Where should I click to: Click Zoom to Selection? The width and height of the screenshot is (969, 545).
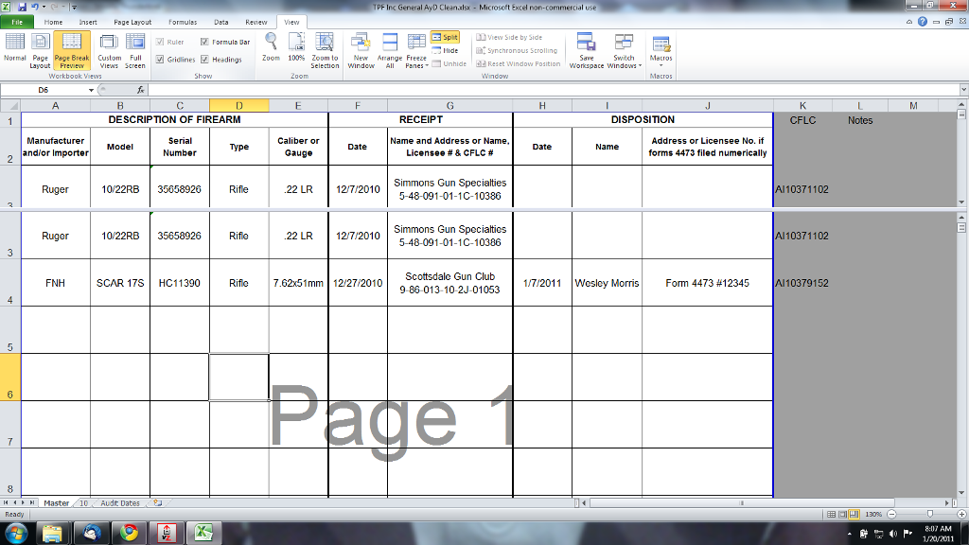click(325, 51)
